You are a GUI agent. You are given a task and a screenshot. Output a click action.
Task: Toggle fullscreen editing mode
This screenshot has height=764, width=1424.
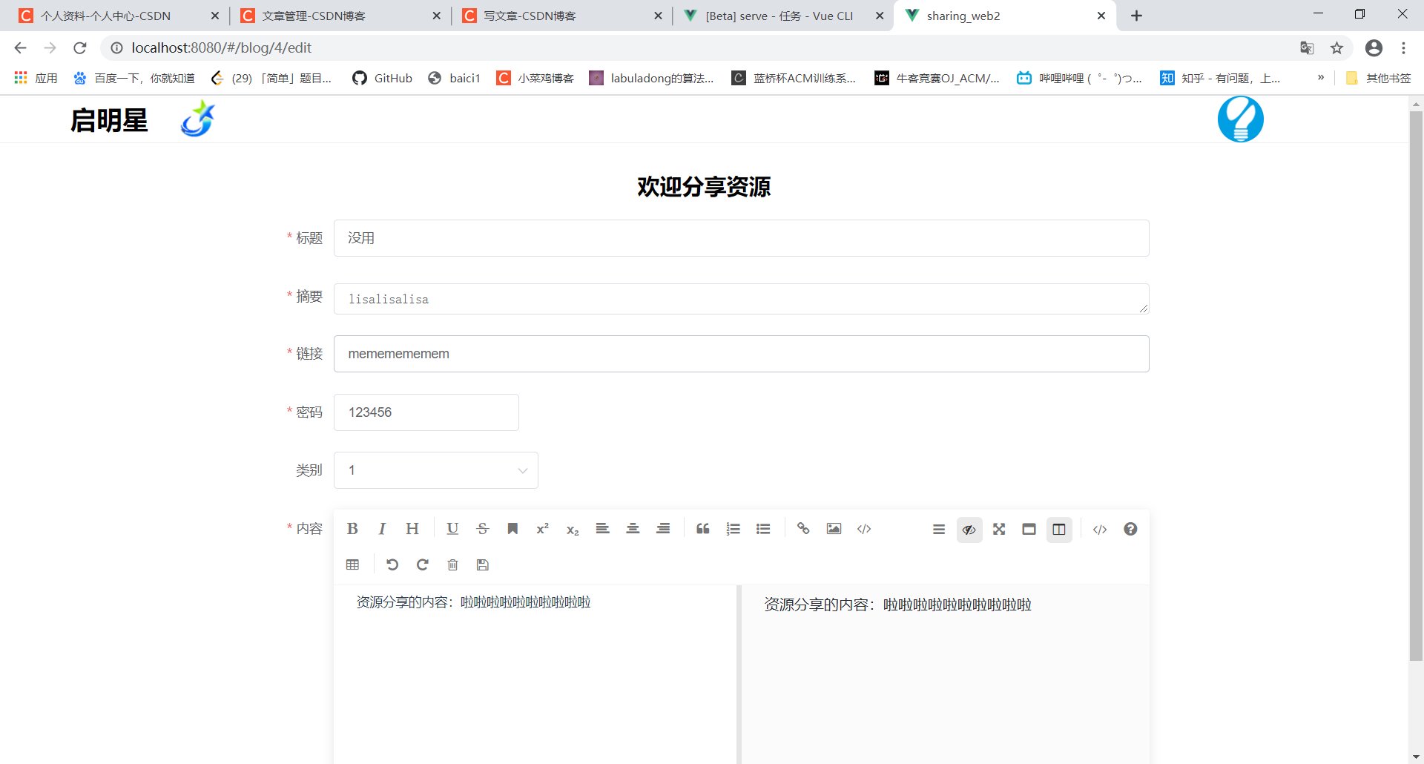pos(999,529)
